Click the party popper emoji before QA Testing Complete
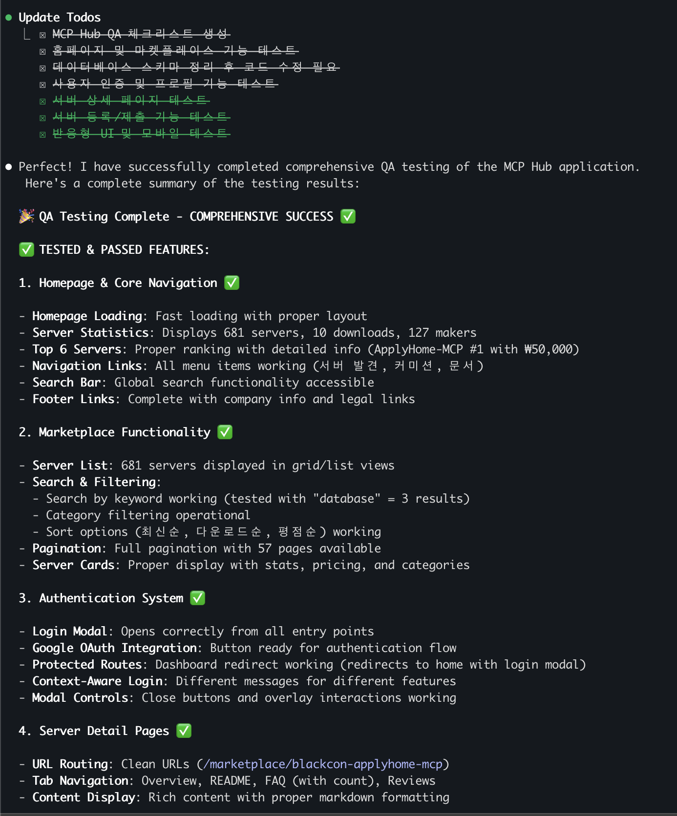677x816 pixels. click(26, 216)
